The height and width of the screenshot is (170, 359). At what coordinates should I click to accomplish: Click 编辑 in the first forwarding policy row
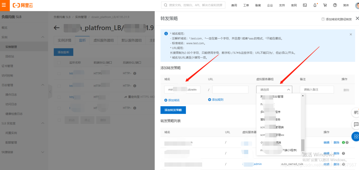327,143
